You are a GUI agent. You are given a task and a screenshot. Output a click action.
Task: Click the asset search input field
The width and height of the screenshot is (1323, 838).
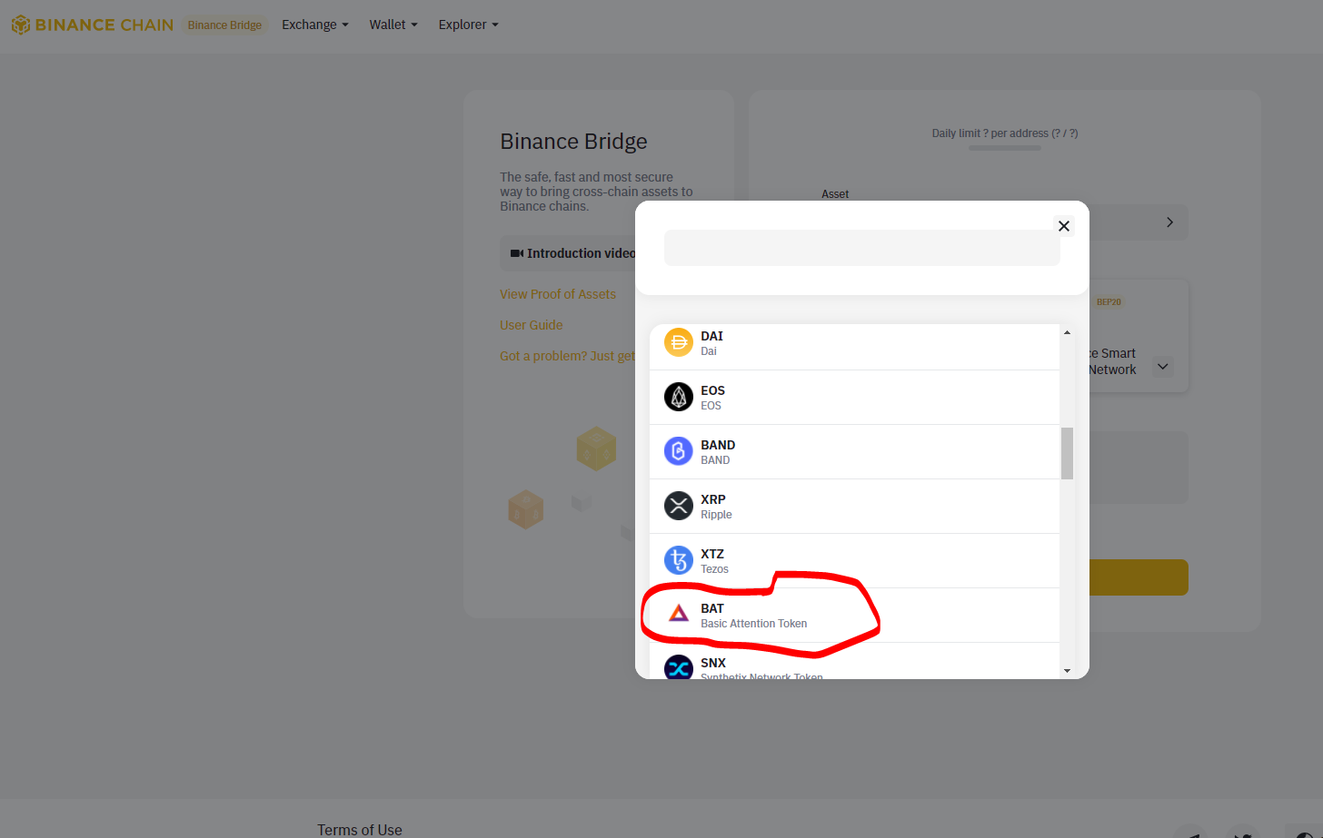coord(862,248)
